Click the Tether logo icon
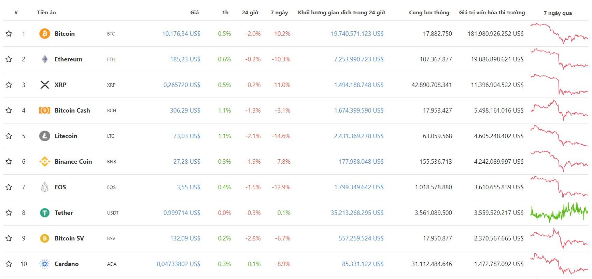Screen dimensions: 592x279 point(45,212)
